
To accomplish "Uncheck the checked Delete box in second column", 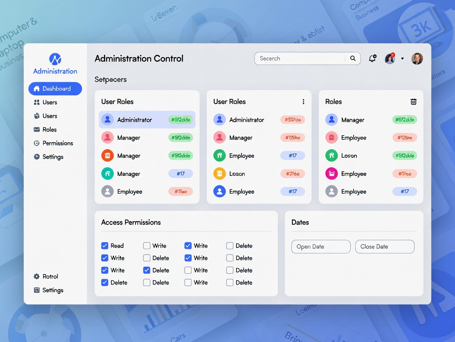I will (x=147, y=270).
